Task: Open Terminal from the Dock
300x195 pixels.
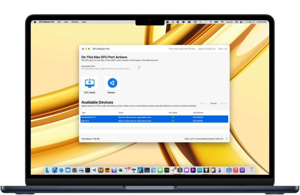Action: tap(88, 170)
